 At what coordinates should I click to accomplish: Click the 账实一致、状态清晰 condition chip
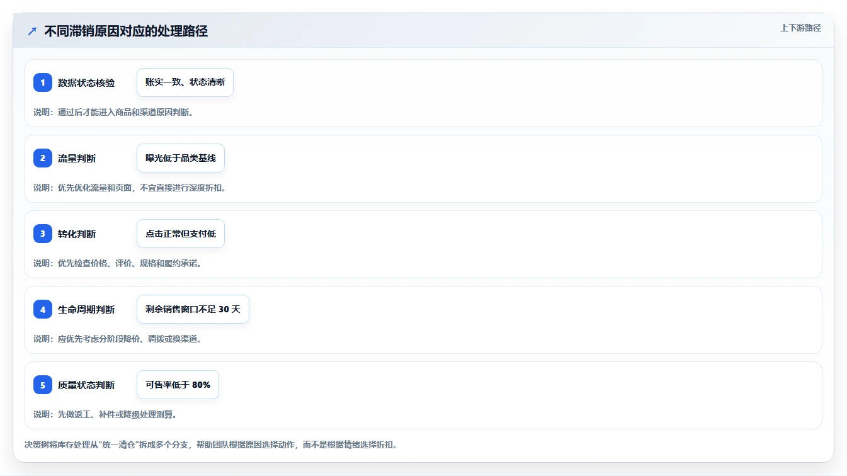(x=185, y=82)
